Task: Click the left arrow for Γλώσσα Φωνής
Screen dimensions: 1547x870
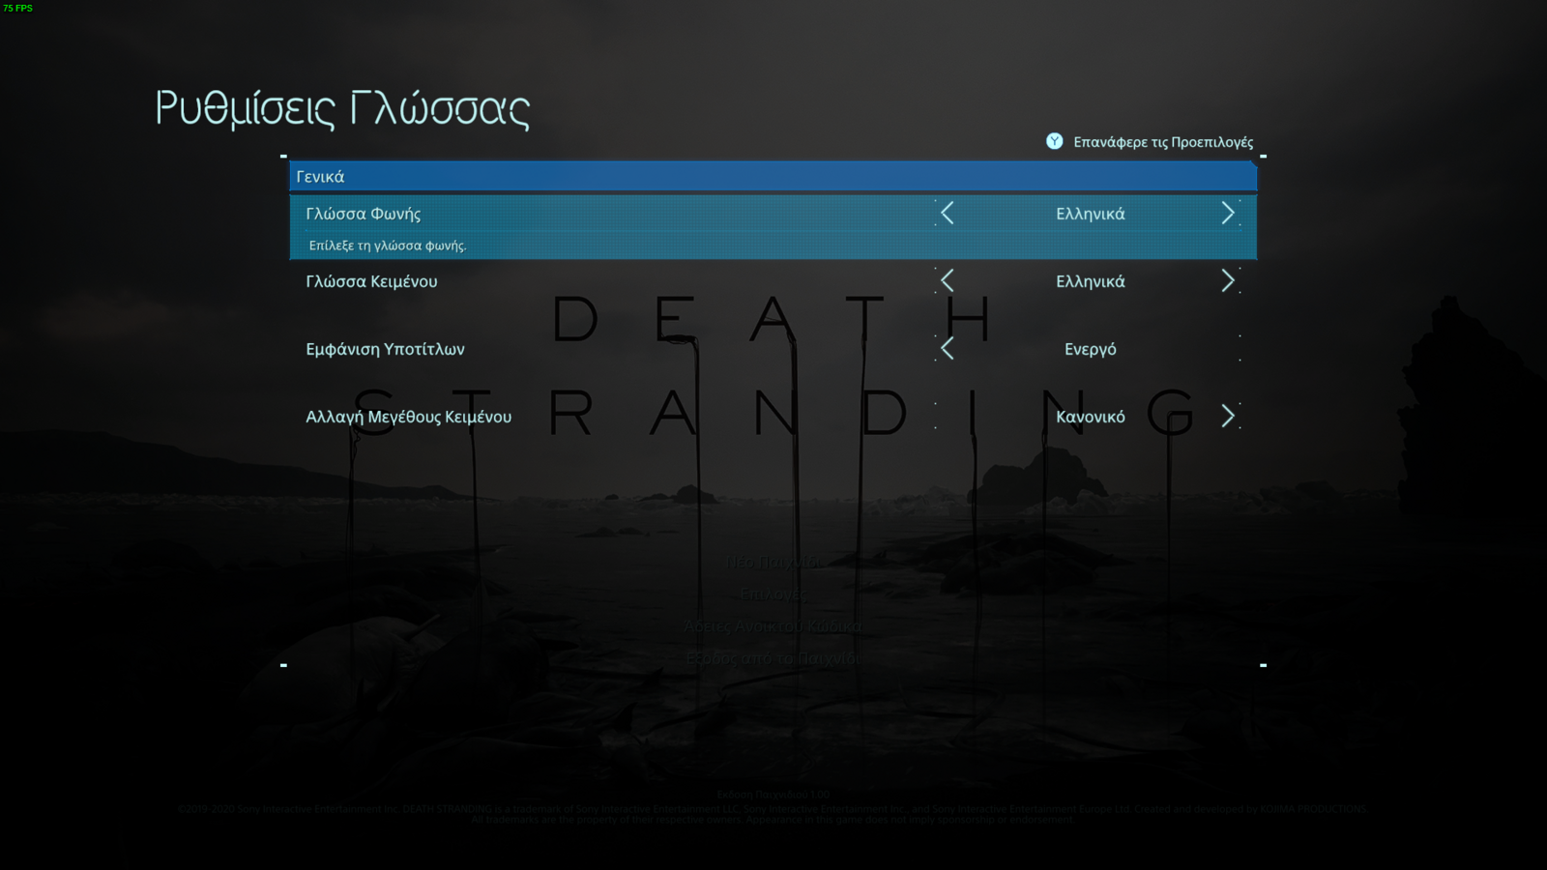Action: click(x=948, y=214)
